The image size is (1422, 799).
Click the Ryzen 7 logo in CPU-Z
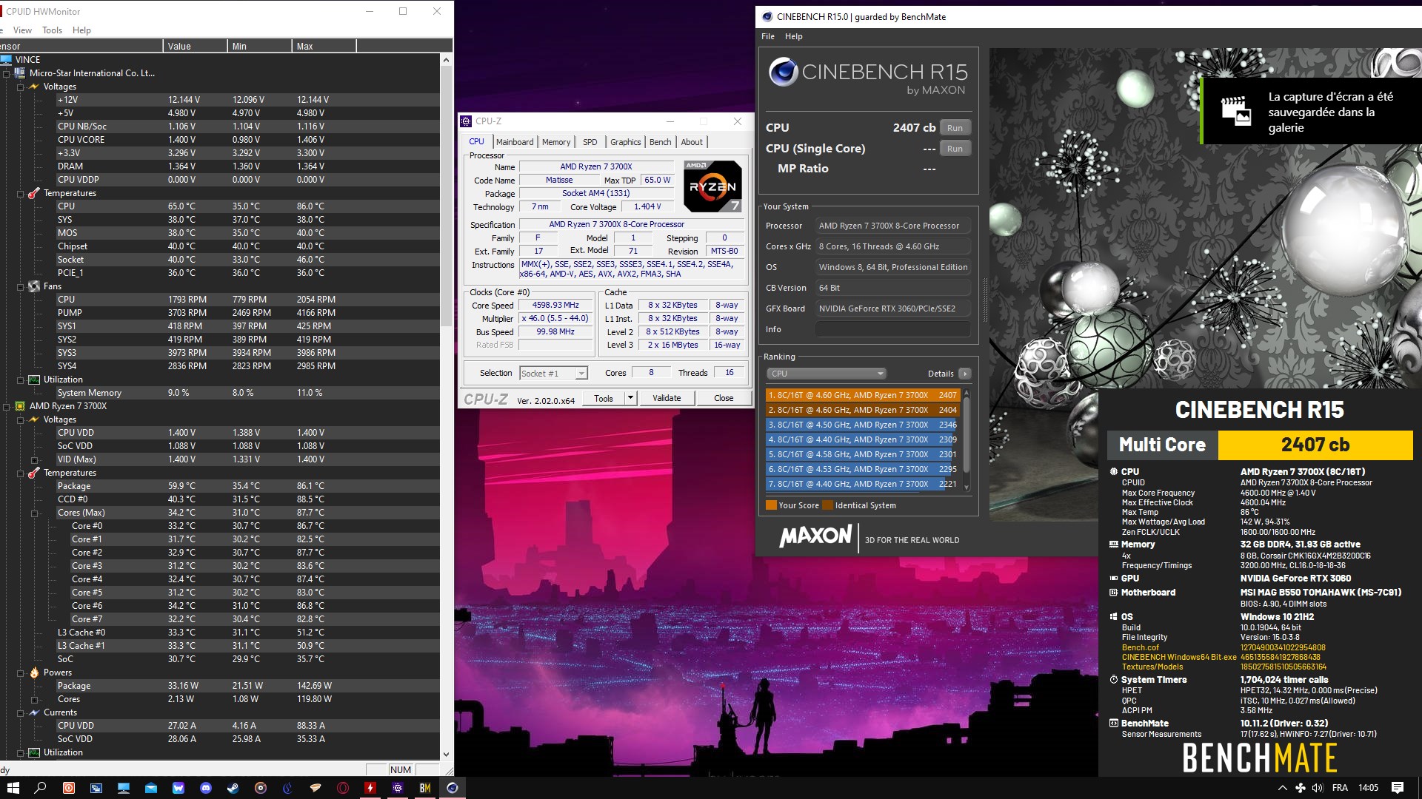click(x=712, y=186)
